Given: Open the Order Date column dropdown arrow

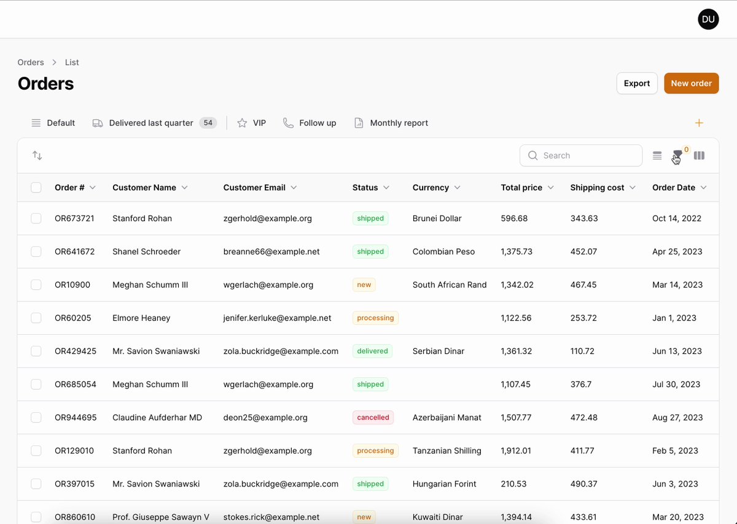Looking at the screenshot, I should (703, 187).
